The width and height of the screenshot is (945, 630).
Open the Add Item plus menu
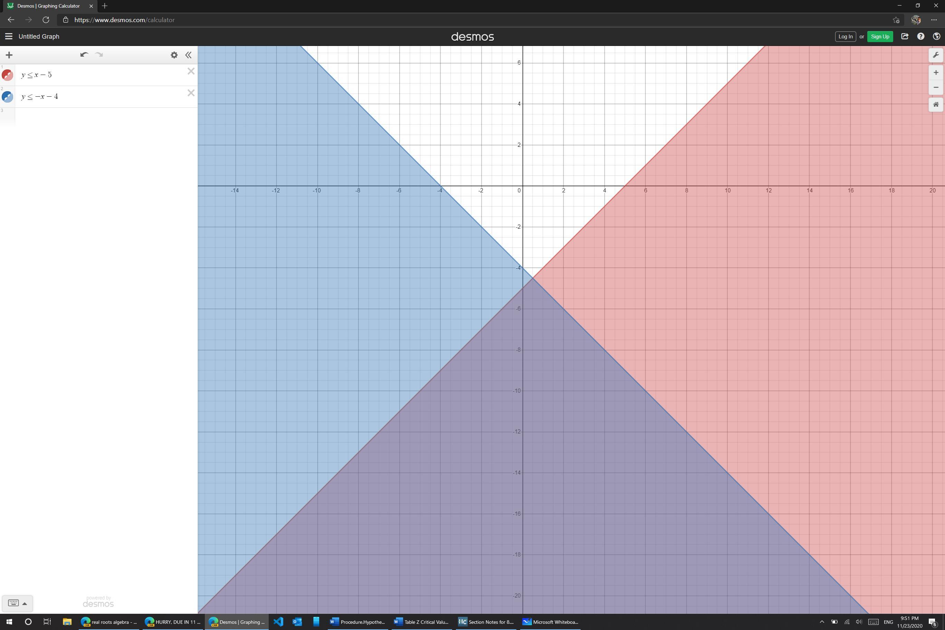(9, 55)
